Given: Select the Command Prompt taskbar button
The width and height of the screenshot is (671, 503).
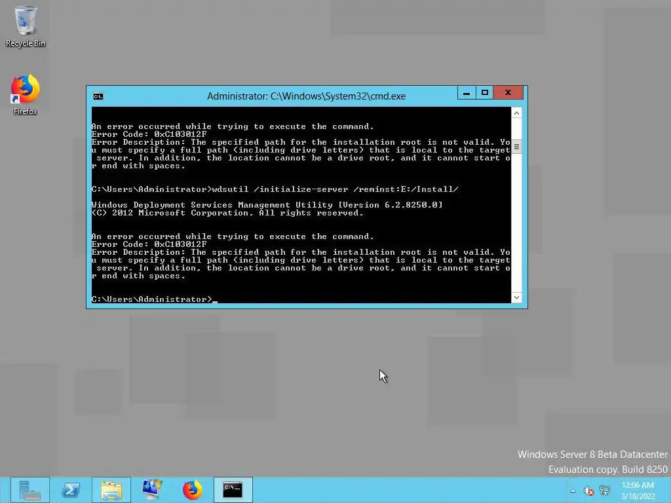Looking at the screenshot, I should point(233,490).
